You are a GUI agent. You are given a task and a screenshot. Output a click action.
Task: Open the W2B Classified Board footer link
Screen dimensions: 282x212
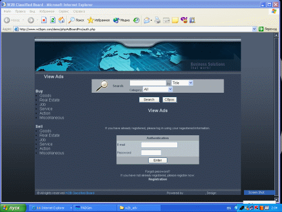click(x=80, y=193)
